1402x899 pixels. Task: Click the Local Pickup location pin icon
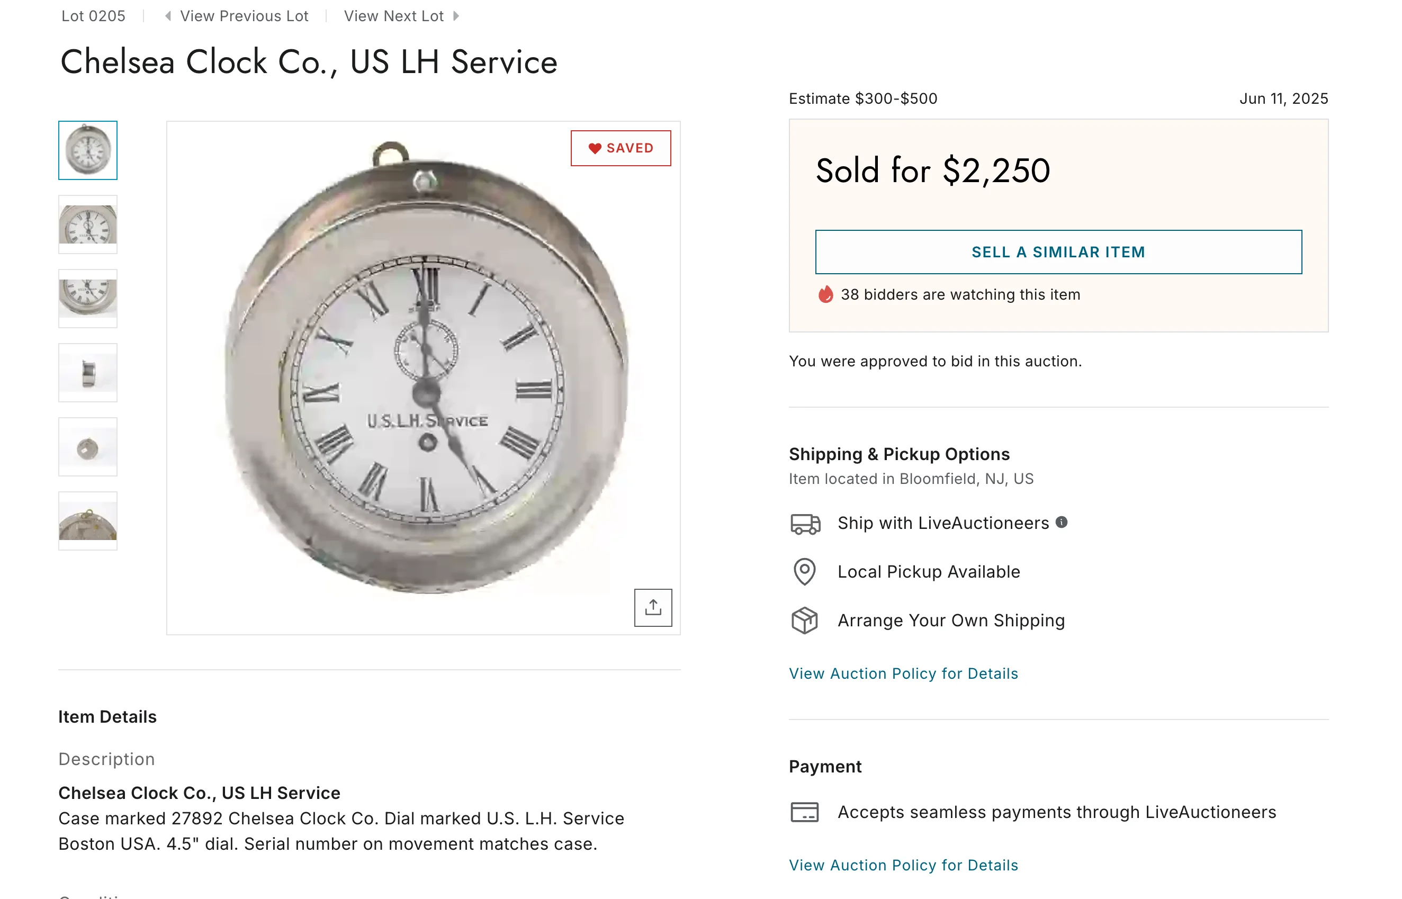pyautogui.click(x=804, y=571)
